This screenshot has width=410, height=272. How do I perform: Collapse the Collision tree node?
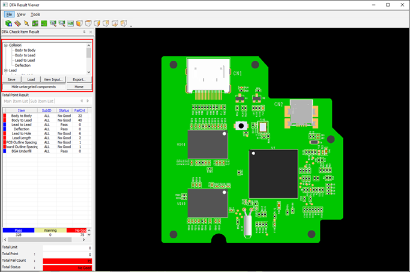pos(5,45)
